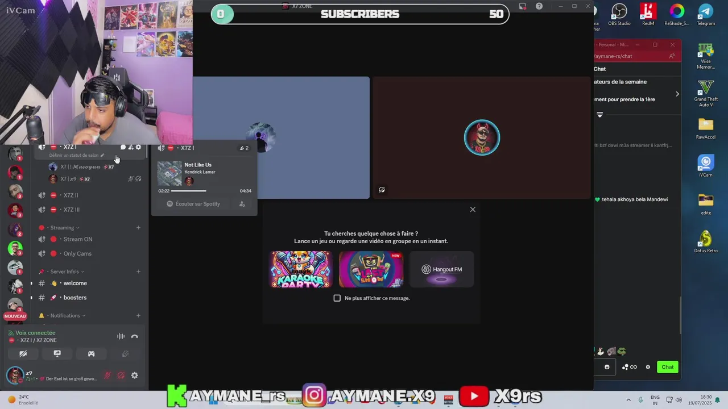Click the participant count '2' indicator
The height and width of the screenshot is (409, 728).
(244, 148)
